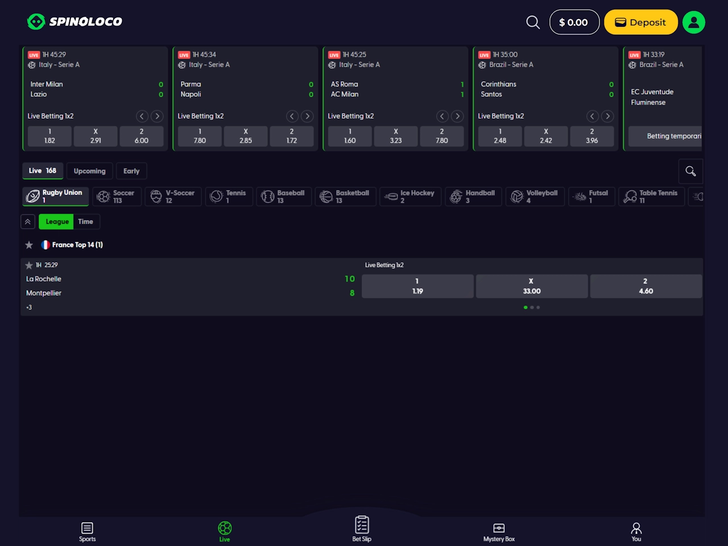Show next market on the Inter Milan card
Viewport: 728px width, 546px height.
[157, 116]
